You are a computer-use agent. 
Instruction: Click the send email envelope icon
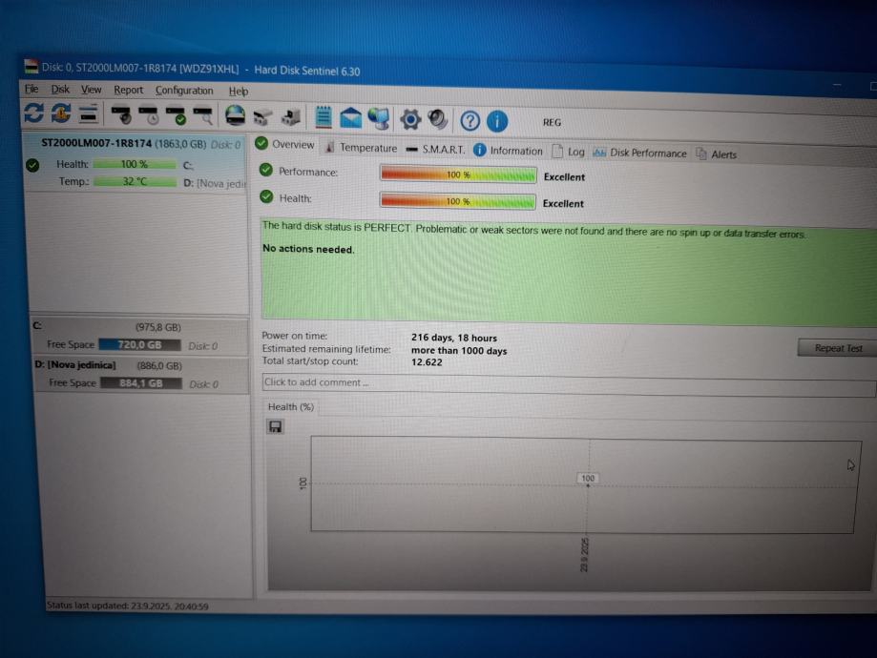350,118
